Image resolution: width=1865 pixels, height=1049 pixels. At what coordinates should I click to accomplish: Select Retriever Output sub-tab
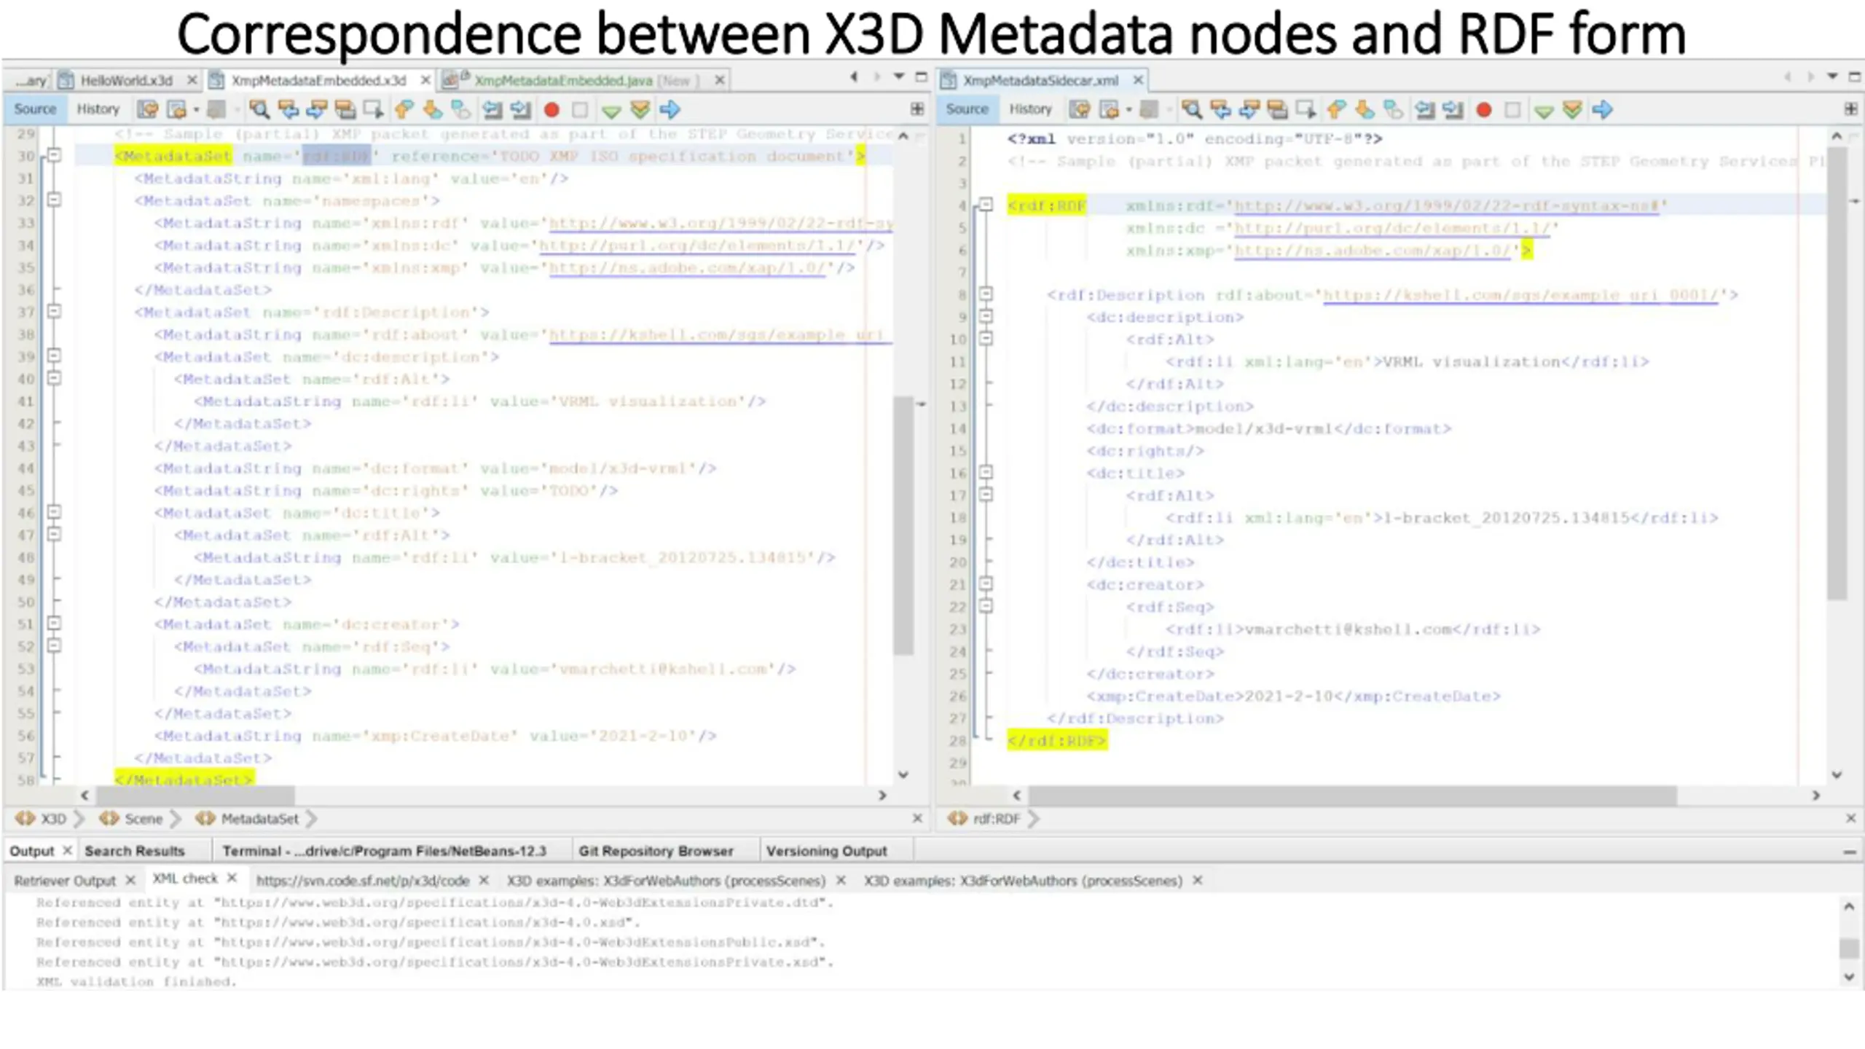(x=65, y=881)
